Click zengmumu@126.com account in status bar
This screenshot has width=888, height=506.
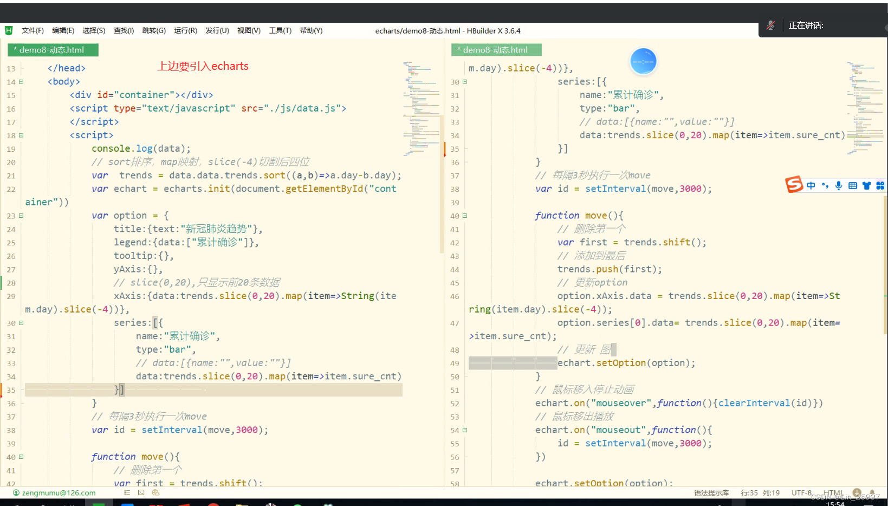[x=59, y=493]
